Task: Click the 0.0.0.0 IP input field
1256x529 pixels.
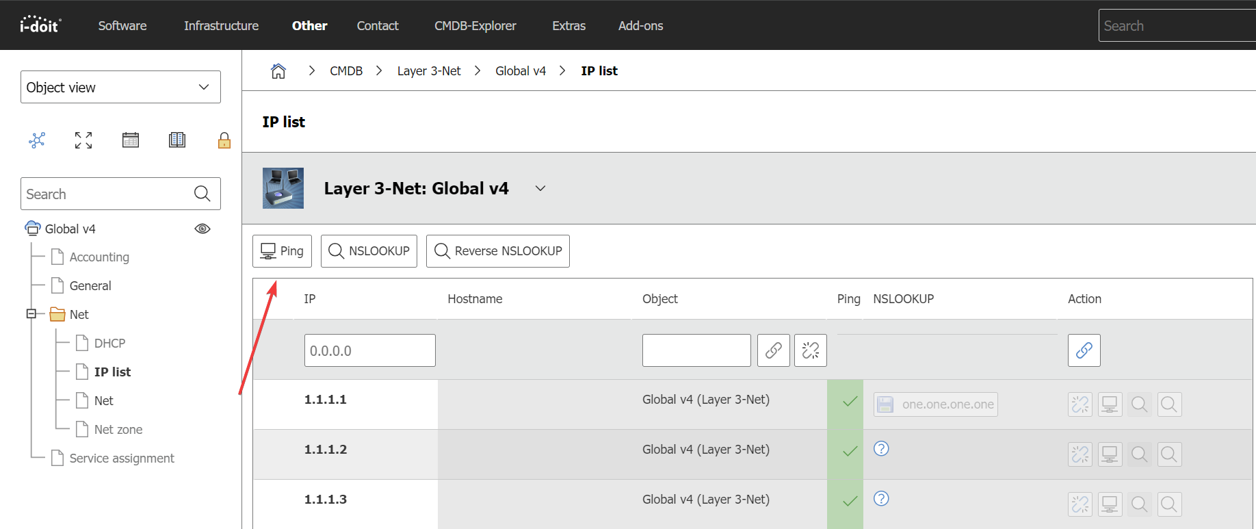Action: point(369,350)
